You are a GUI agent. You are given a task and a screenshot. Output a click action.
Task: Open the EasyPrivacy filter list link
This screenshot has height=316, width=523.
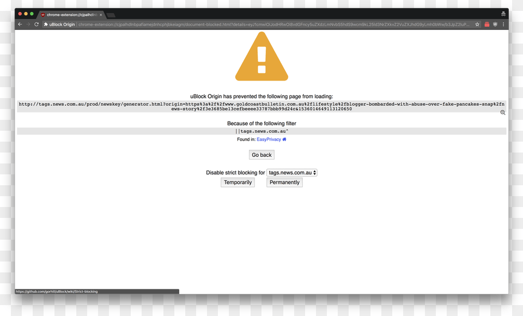coord(269,139)
